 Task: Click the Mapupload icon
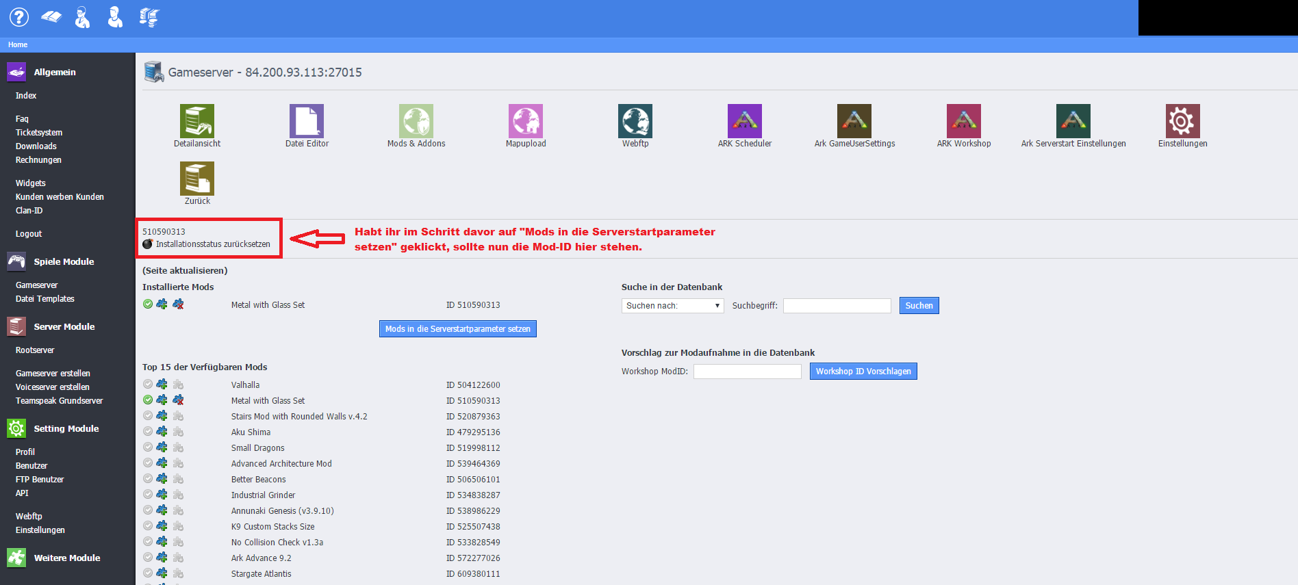(x=526, y=121)
